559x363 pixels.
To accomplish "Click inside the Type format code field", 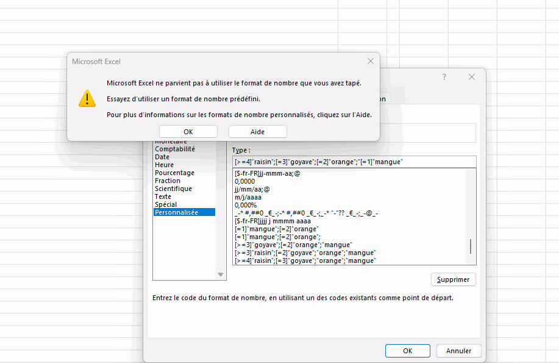I will click(x=354, y=162).
